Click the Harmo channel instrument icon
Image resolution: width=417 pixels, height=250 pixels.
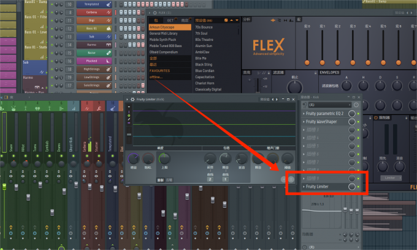pyautogui.click(x=109, y=45)
